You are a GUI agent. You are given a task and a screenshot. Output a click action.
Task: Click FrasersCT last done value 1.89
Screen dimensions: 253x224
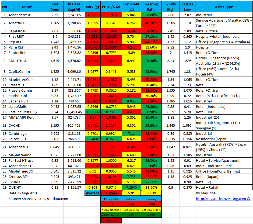(x=55, y=85)
